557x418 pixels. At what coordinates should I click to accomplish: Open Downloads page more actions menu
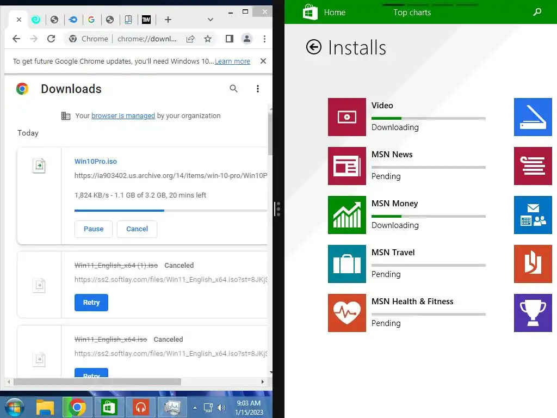258,89
